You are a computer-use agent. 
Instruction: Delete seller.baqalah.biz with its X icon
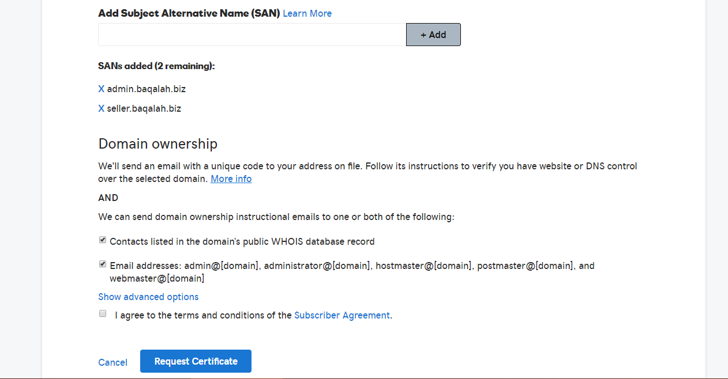[102, 108]
